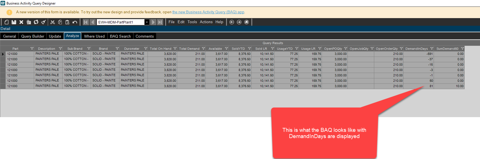
Task: Open the new Business Activity Query app link
Action: (208, 12)
